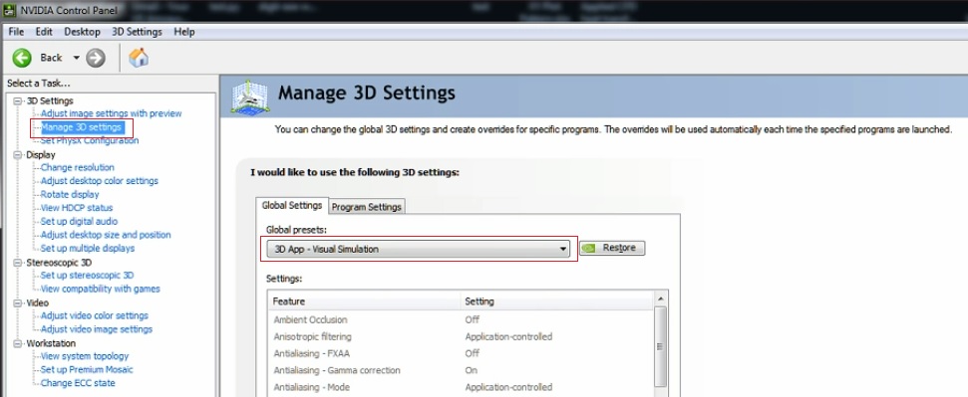The image size is (968, 397).
Task: Open View HDCP status
Action: click(x=77, y=208)
